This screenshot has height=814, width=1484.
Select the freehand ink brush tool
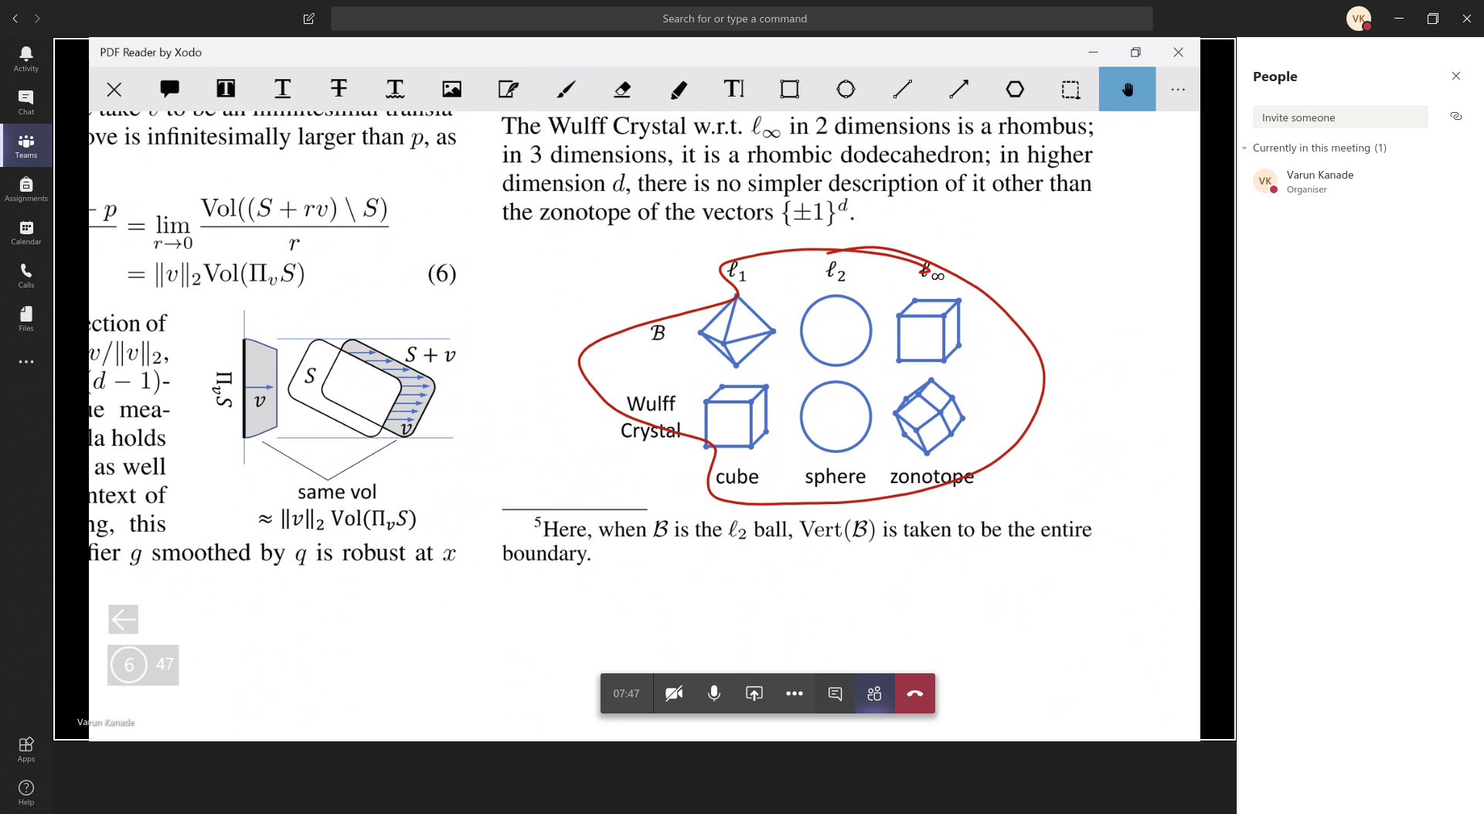(566, 90)
